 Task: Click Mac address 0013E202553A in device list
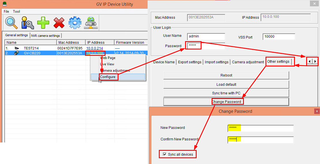(x=70, y=53)
